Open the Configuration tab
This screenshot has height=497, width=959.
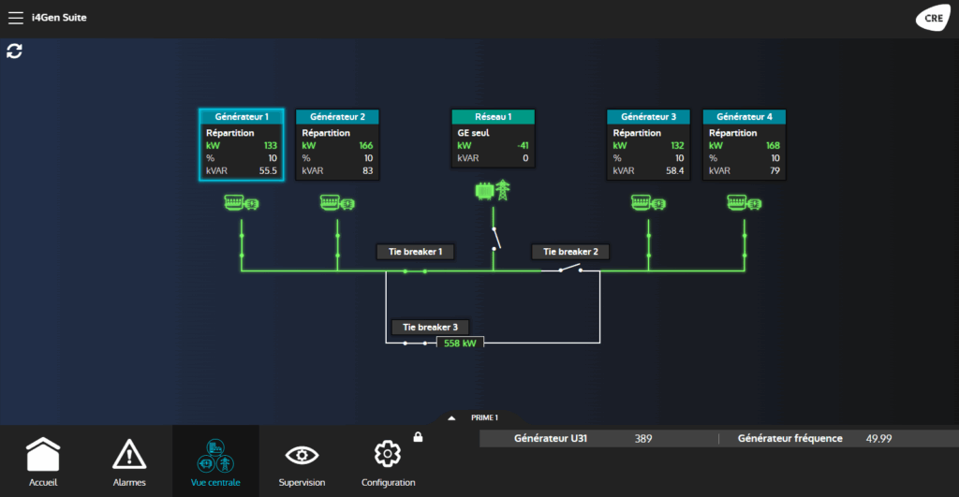(388, 461)
